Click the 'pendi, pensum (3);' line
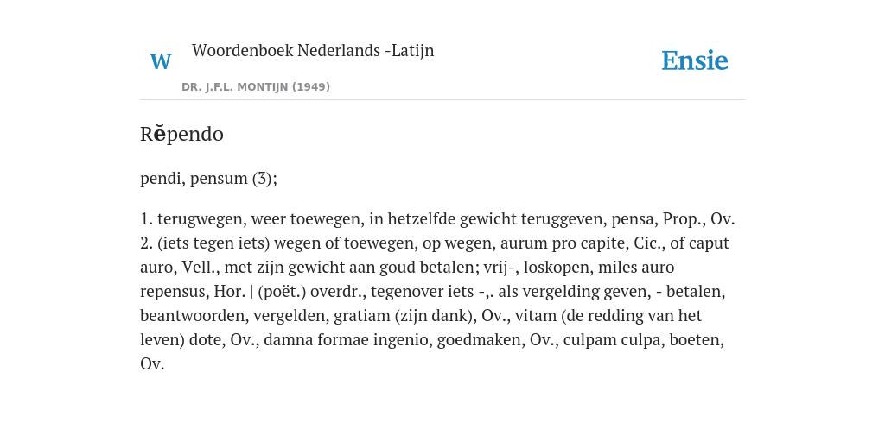This screenshot has width=885, height=442. (209, 178)
